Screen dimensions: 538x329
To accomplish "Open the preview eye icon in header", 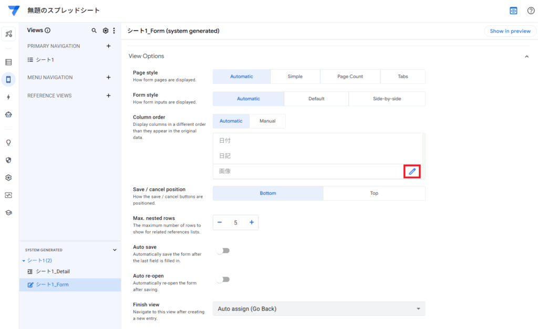I will pyautogui.click(x=513, y=10).
